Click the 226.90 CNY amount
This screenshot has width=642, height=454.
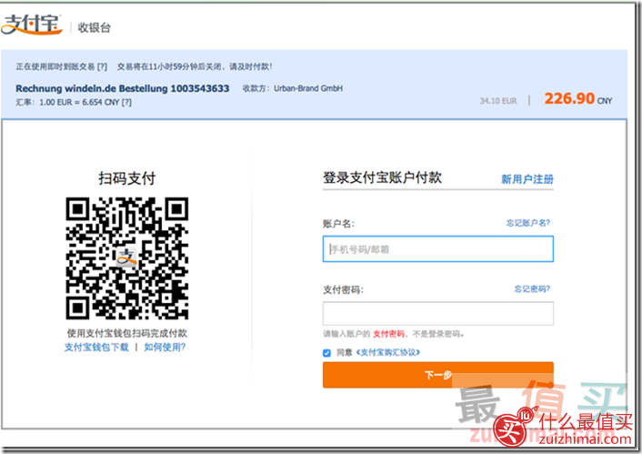pyautogui.click(x=578, y=98)
